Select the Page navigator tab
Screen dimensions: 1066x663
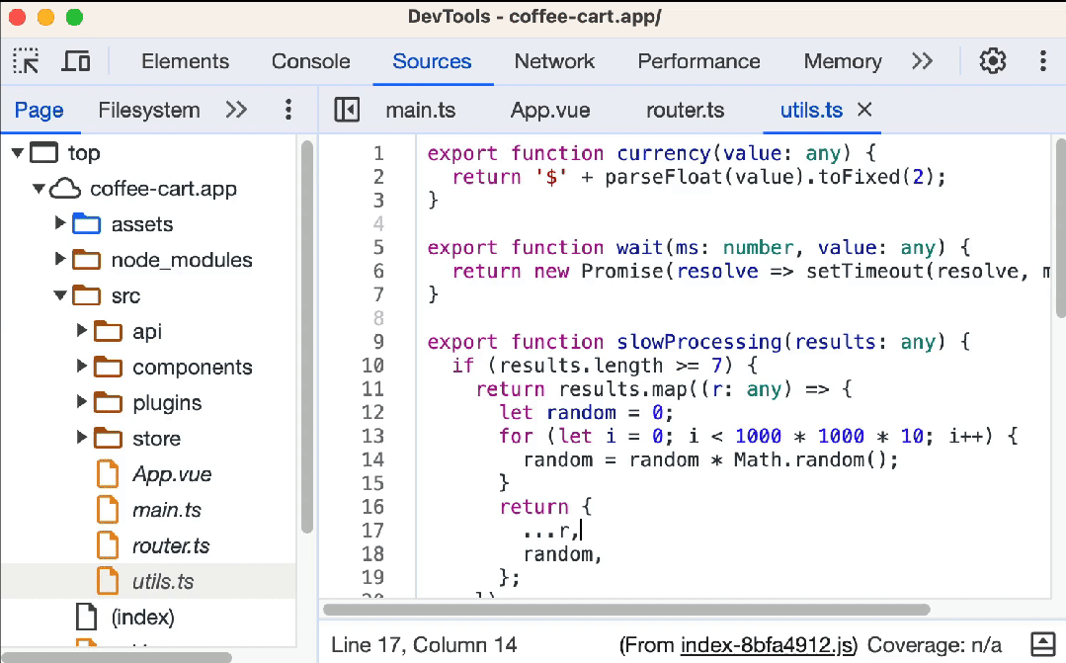(x=39, y=110)
